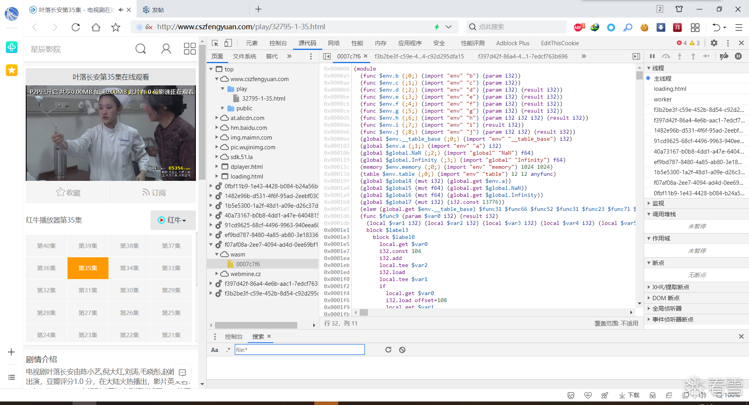Image resolution: width=749 pixels, height=405 pixels.
Task: Open DevTools settings gear
Action: tap(714, 43)
